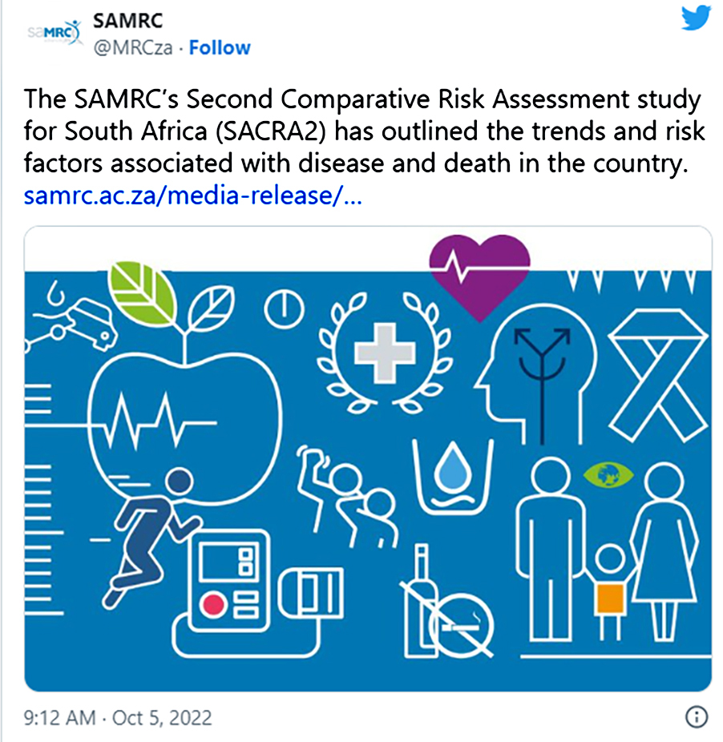The height and width of the screenshot is (742, 723).
Task: Click the SAMRC profile avatar
Action: tap(54, 33)
